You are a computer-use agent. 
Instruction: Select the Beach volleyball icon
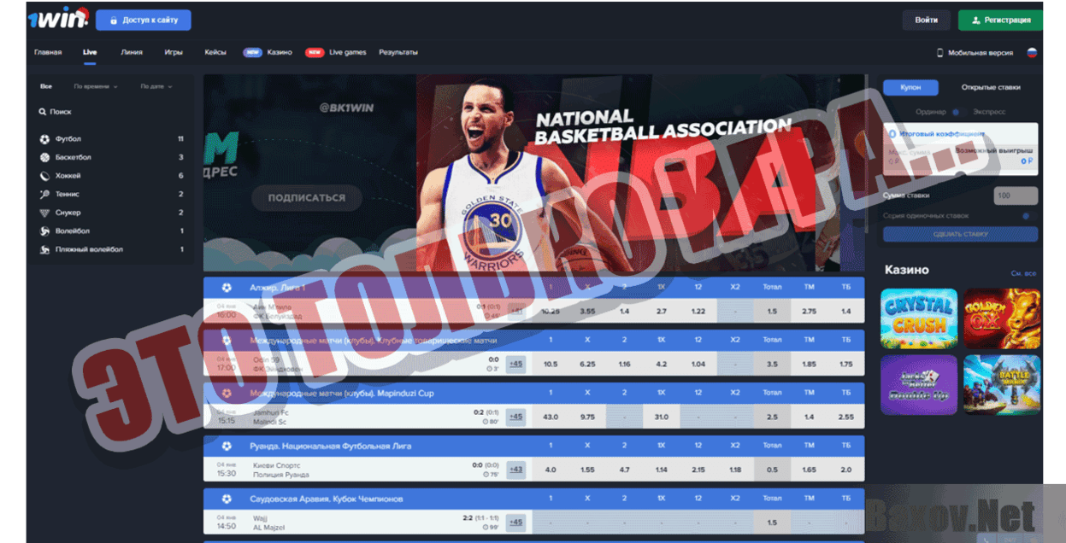44,249
